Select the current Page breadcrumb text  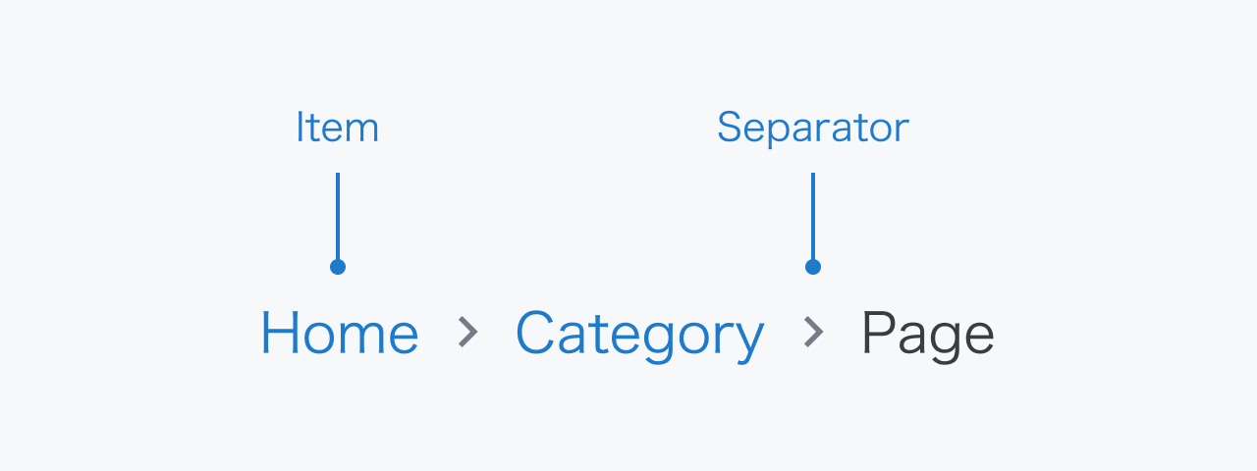pos(927,336)
